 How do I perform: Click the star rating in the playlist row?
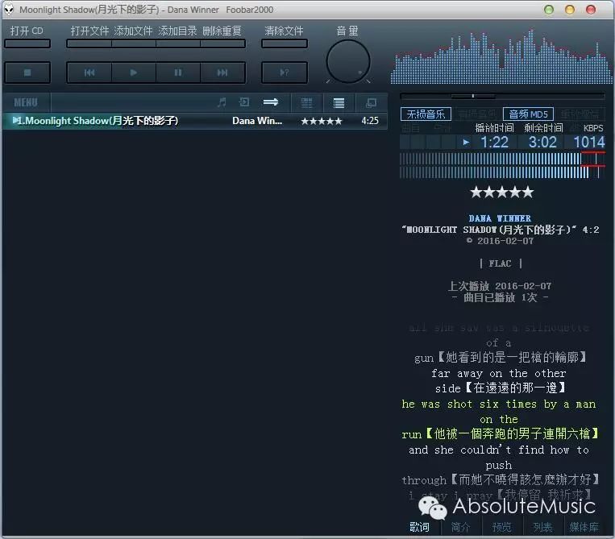pyautogui.click(x=322, y=121)
